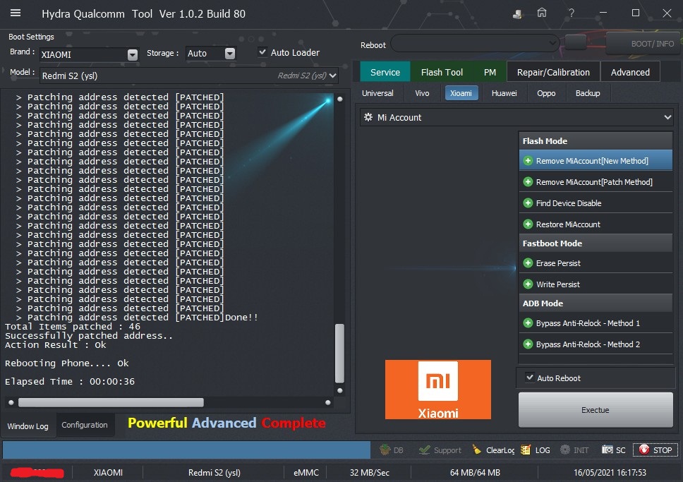Click the ClearLog broom icon
The width and height of the screenshot is (683, 482).
coord(477,450)
